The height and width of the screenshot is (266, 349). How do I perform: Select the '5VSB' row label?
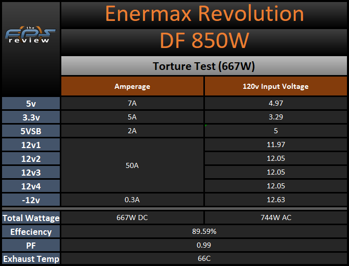tap(31, 131)
